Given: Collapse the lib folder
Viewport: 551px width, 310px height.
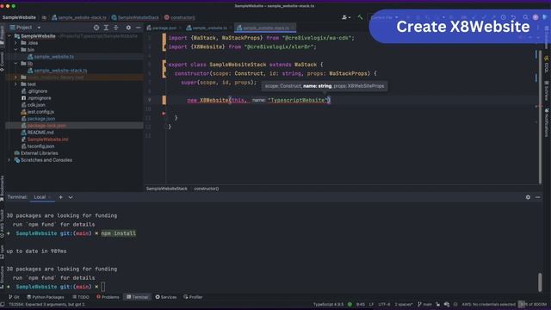Looking at the screenshot, I should pyautogui.click(x=15, y=63).
